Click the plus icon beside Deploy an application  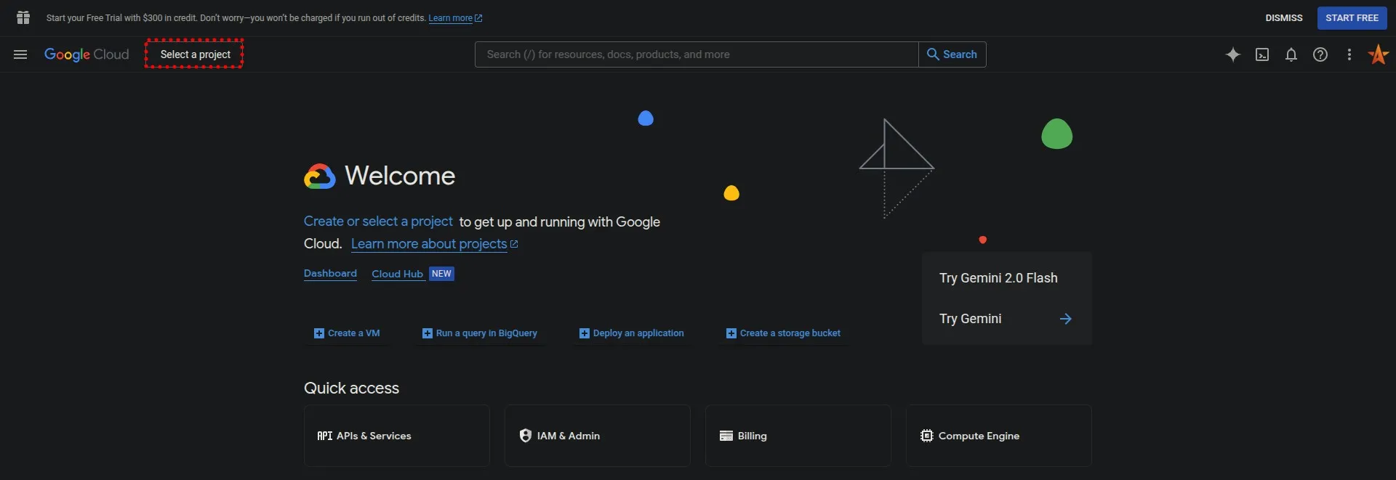585,333
